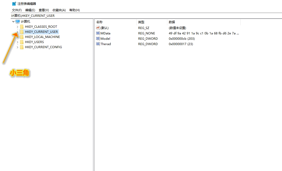Open the 文件(F) menu
The height and width of the screenshot is (171, 282).
pyautogui.click(x=17, y=10)
